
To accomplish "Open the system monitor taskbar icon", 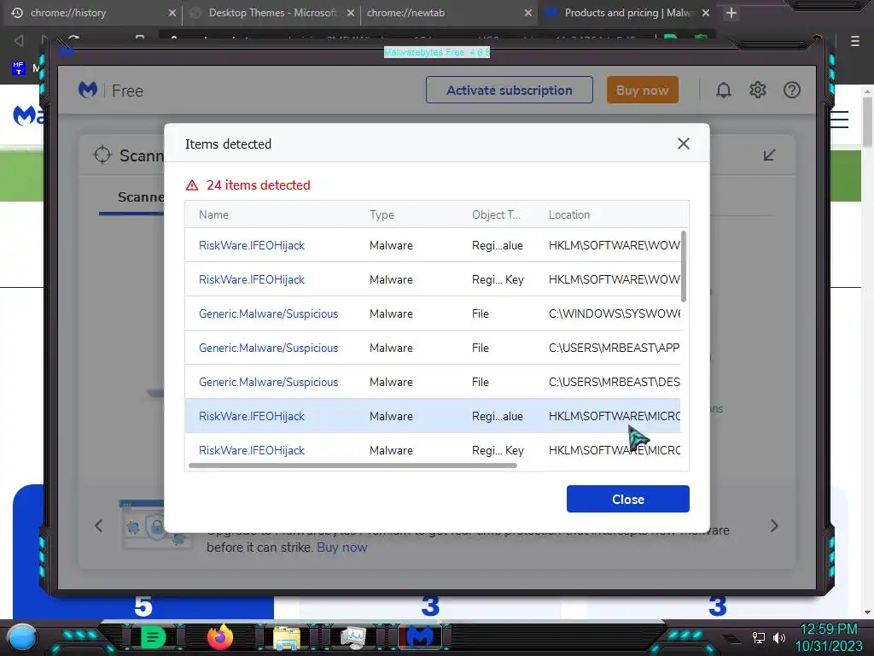I will pos(353,637).
